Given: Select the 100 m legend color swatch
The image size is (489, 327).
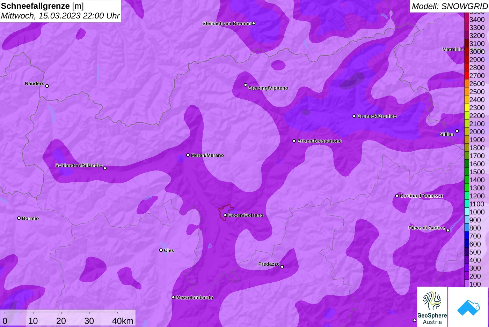Looking at the screenshot, I should pyautogui.click(x=467, y=284).
